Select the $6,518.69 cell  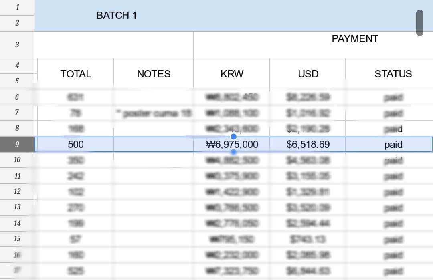point(308,144)
